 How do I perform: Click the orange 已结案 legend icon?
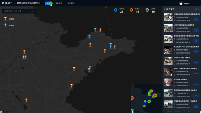pyautogui.click(x=5, y=19)
